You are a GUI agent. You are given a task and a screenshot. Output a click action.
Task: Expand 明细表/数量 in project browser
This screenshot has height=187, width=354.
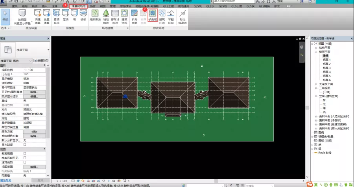click(312, 136)
